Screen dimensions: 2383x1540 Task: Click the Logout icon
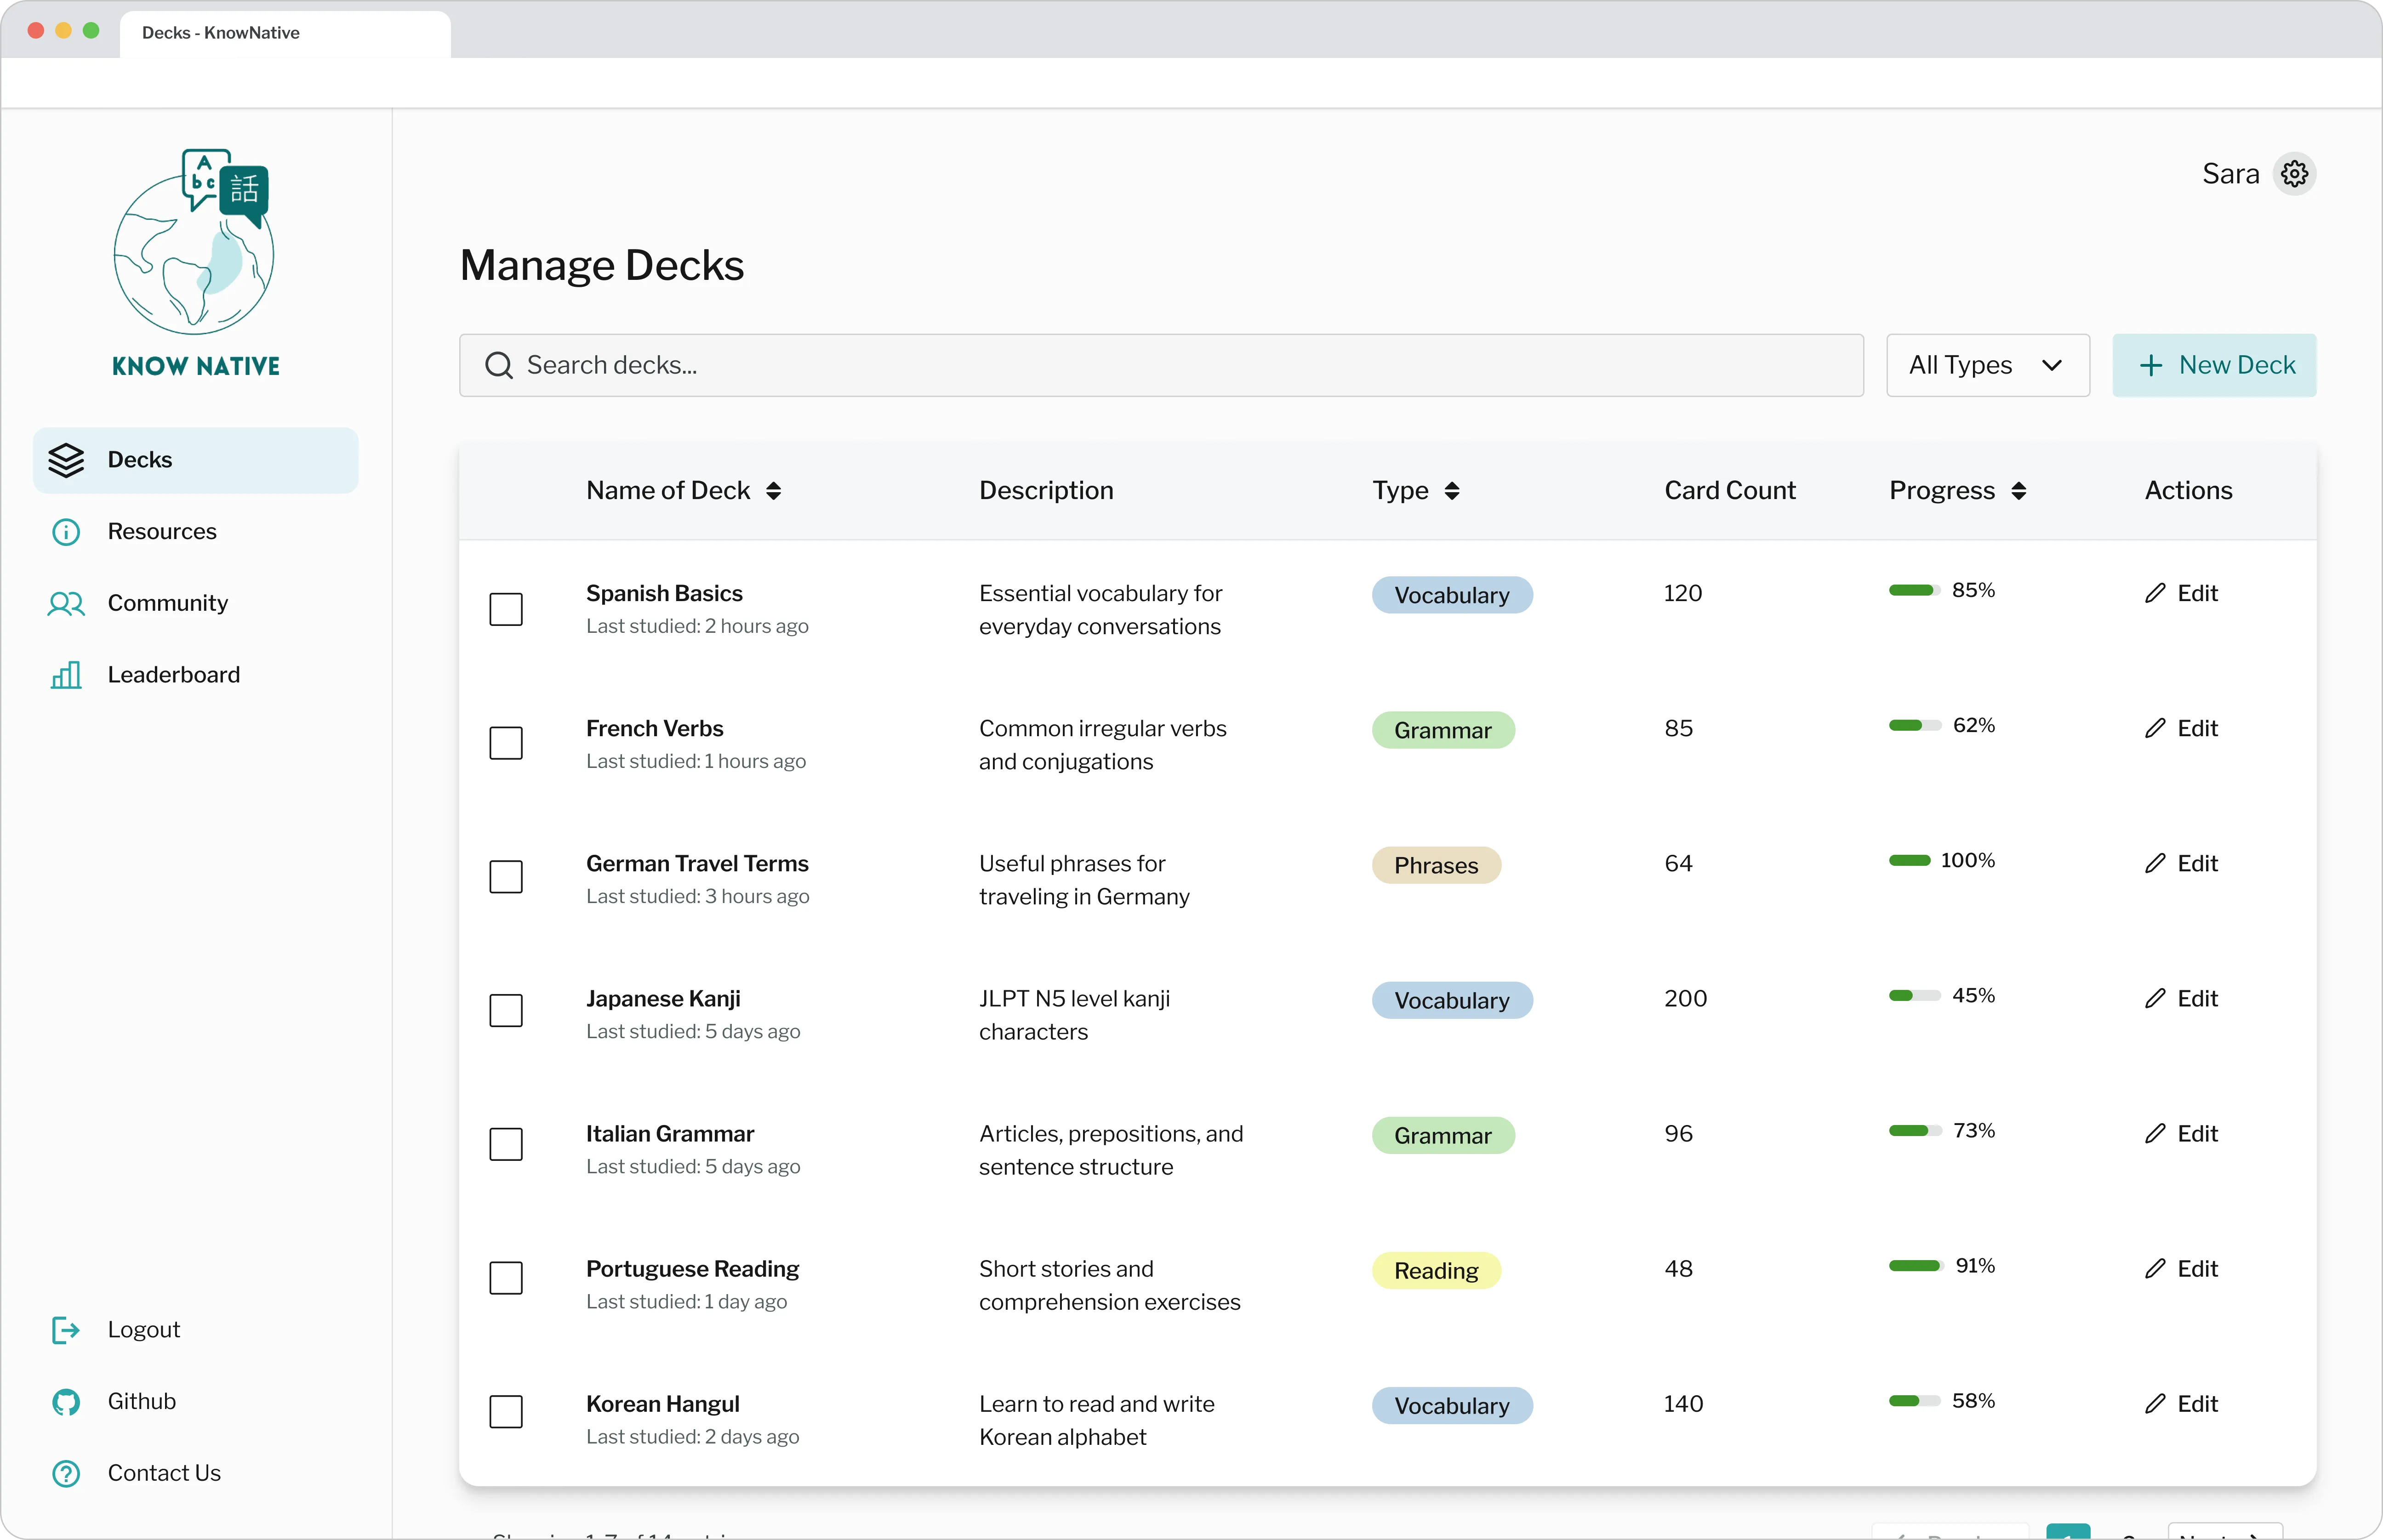(66, 1330)
